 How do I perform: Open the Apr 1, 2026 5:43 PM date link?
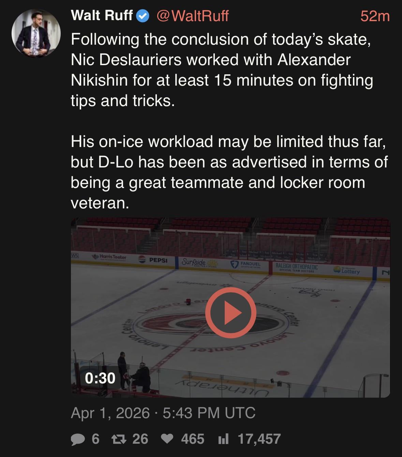click(163, 413)
